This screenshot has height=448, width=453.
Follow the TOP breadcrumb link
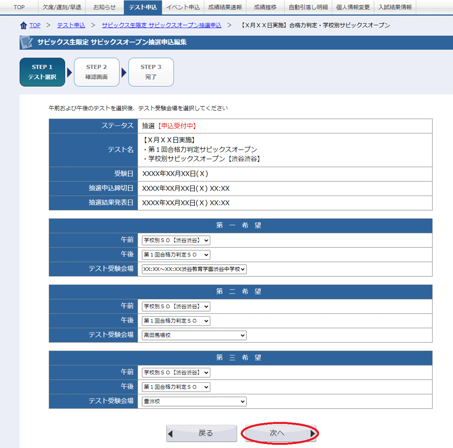click(35, 25)
